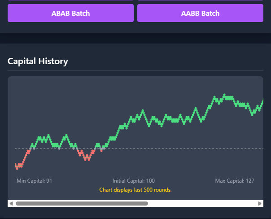This screenshot has width=271, height=219.
Task: Click the yellow 'Chart displays last 500 rounds' notice
Action: [135, 190]
